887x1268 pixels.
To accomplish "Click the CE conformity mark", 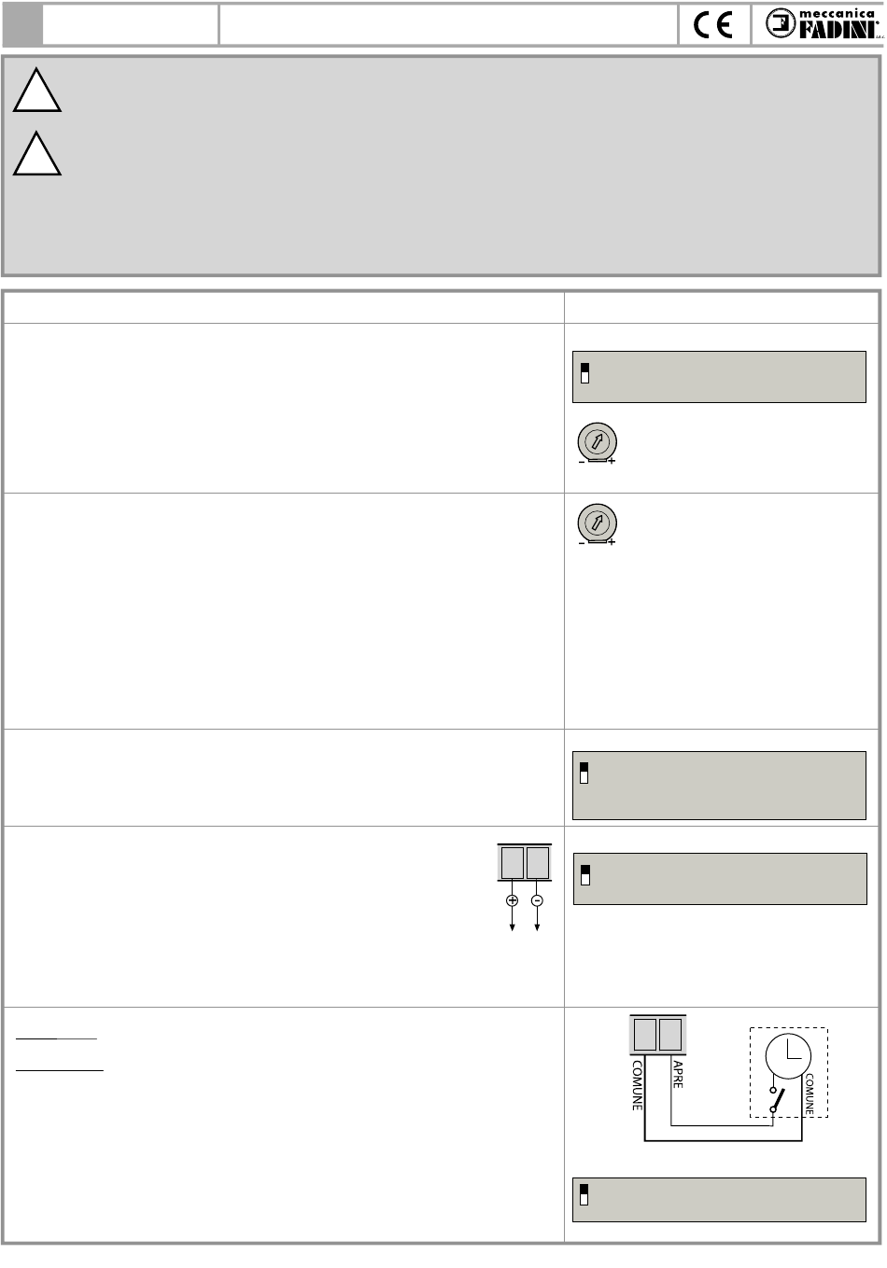I will pos(713,25).
